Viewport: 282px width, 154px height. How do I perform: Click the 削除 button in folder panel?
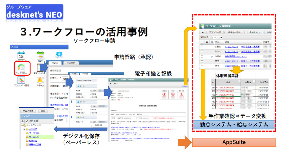click(43, 111)
